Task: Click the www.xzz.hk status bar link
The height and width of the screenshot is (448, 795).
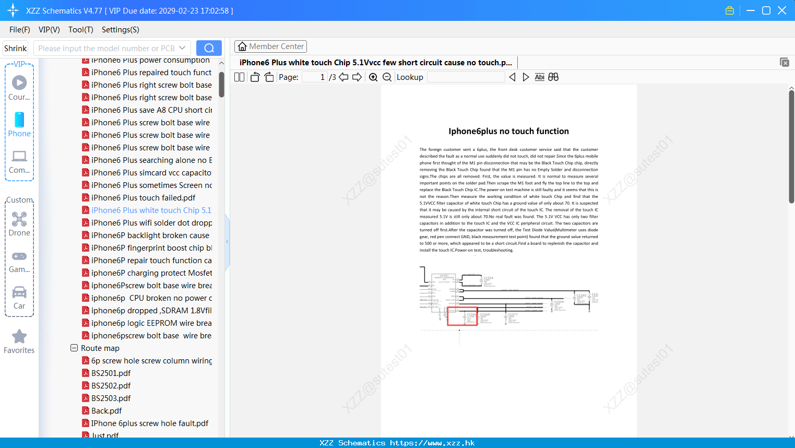Action: 432,443
